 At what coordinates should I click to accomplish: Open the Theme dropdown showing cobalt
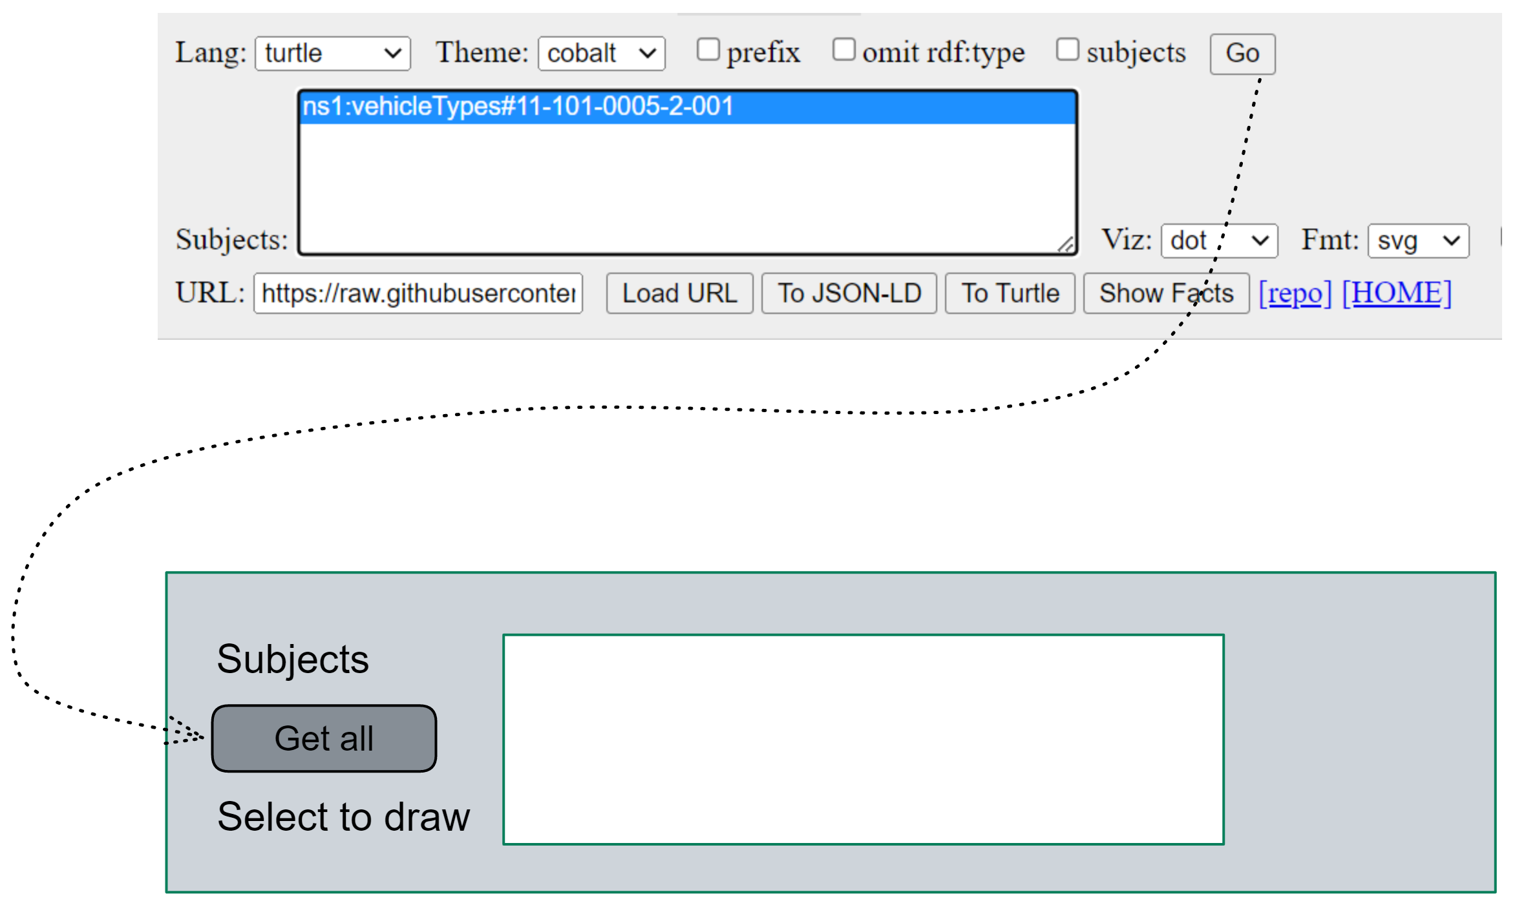point(601,53)
